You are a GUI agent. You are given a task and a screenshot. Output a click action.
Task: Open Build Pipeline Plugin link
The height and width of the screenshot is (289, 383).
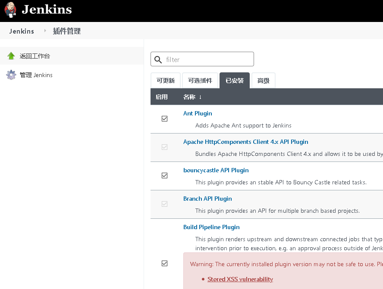211,227
